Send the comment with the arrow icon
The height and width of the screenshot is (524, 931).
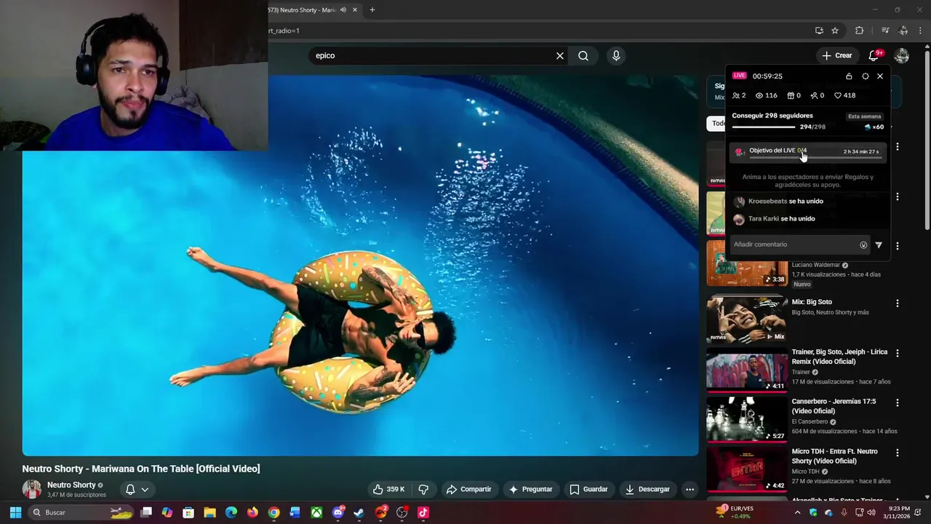point(879,245)
